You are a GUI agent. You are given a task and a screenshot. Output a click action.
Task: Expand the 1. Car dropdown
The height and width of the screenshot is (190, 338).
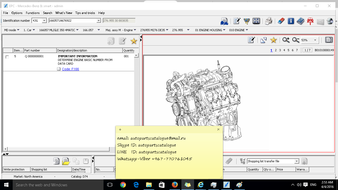point(34,30)
